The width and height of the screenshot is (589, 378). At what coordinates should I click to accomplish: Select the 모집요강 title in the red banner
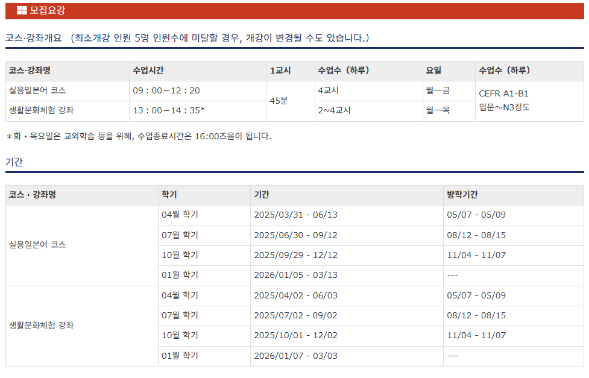click(48, 10)
